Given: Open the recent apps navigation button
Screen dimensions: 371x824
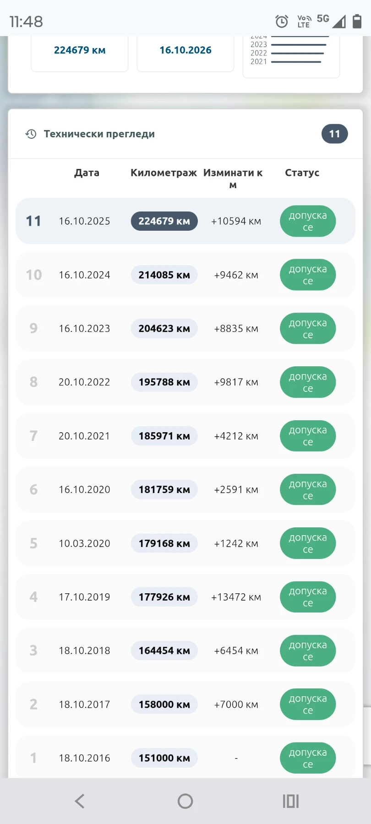Looking at the screenshot, I should [291, 801].
